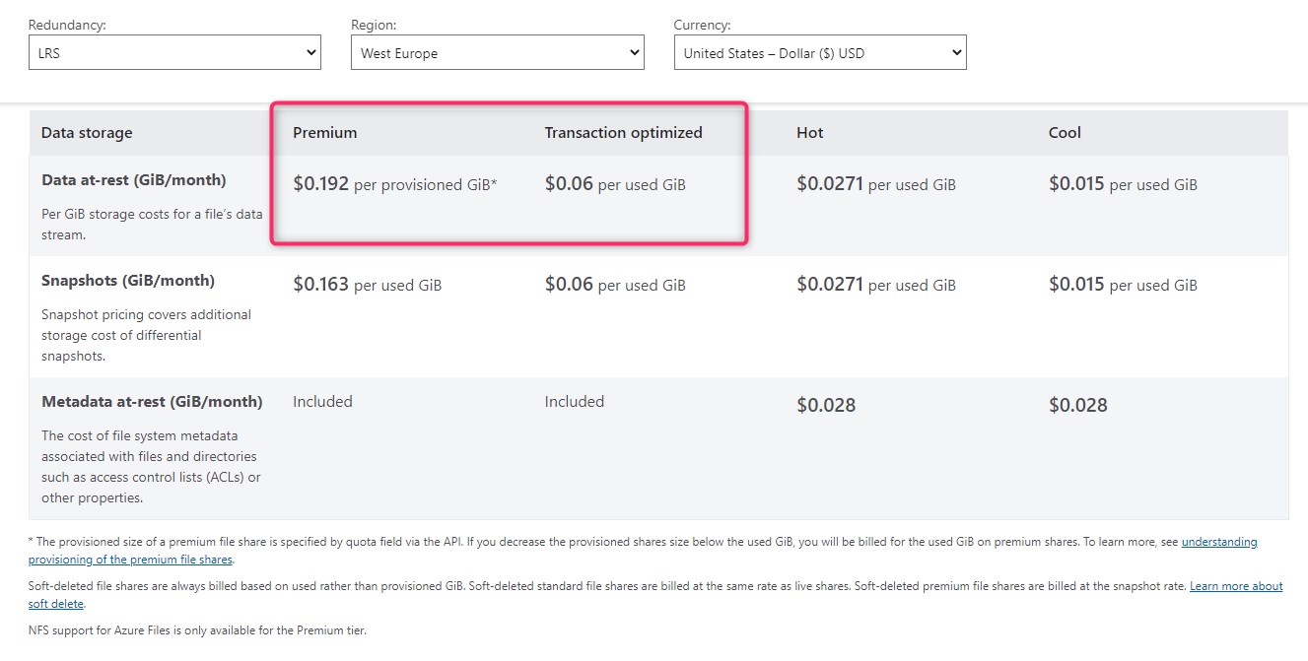Click the Cool column header
Viewport: 1308px width, 661px height.
click(1063, 132)
